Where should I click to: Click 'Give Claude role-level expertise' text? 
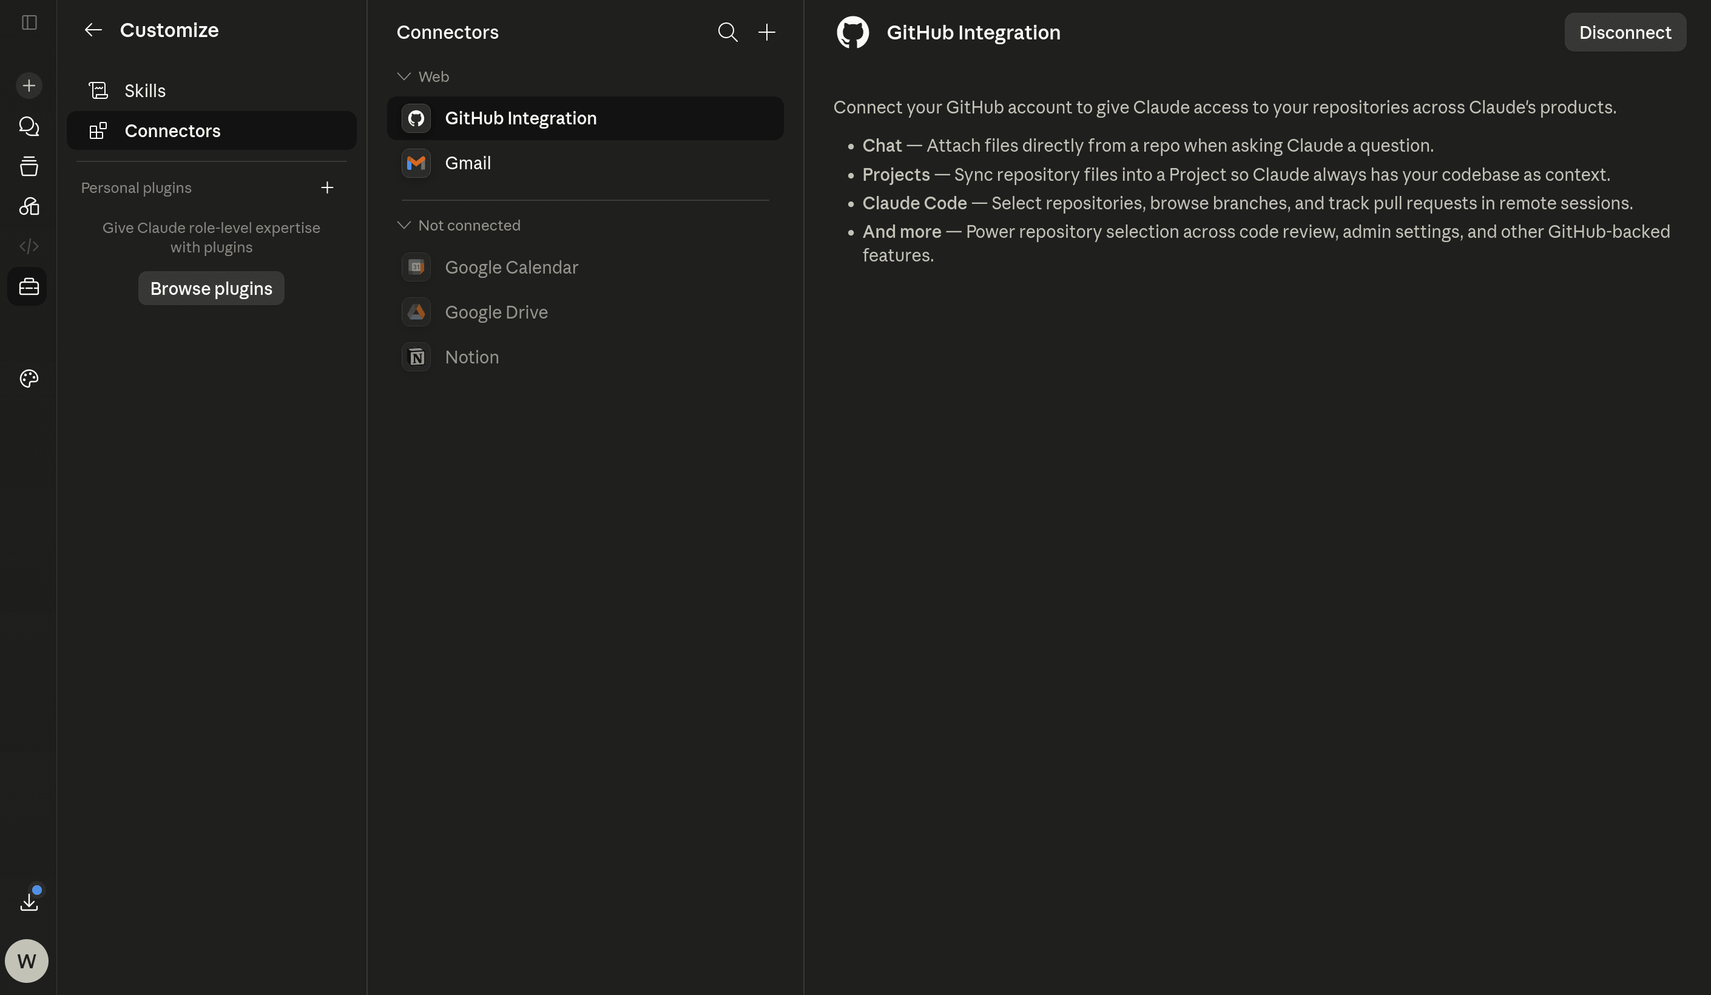pos(211,237)
